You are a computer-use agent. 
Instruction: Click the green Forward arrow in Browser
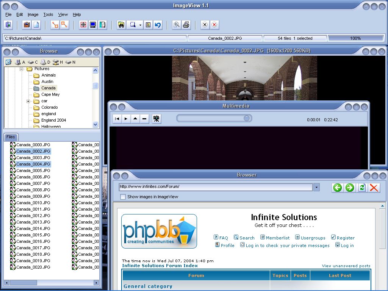(350, 188)
